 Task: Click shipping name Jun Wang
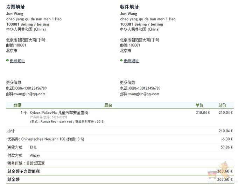128,14
